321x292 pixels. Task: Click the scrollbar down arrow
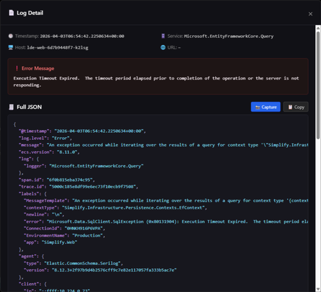point(318,289)
